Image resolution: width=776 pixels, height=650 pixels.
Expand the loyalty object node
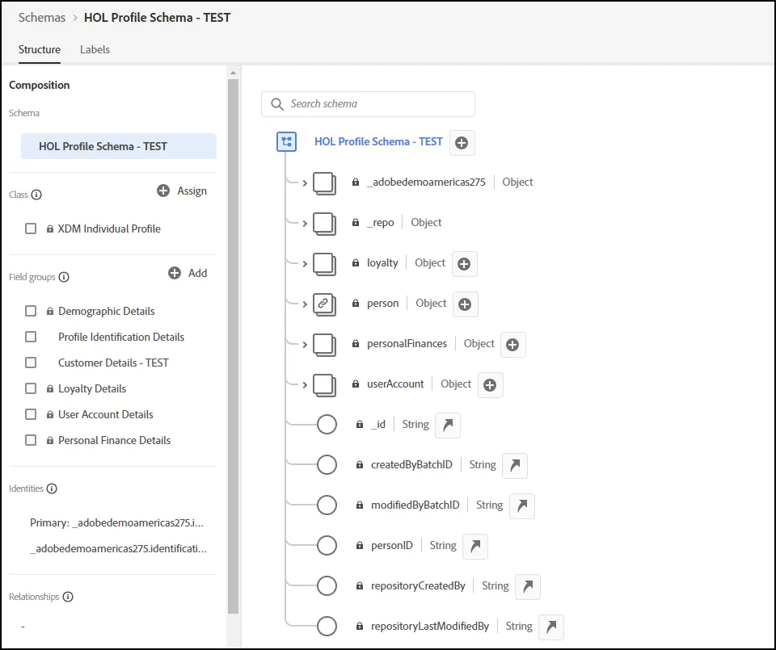[305, 264]
